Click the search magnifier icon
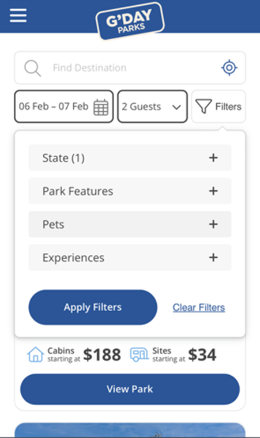260x438 pixels. [32, 68]
